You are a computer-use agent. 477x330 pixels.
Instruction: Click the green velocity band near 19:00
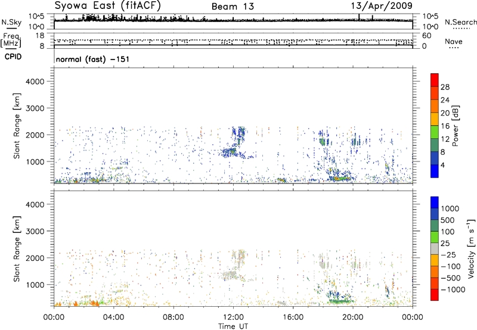(340, 302)
